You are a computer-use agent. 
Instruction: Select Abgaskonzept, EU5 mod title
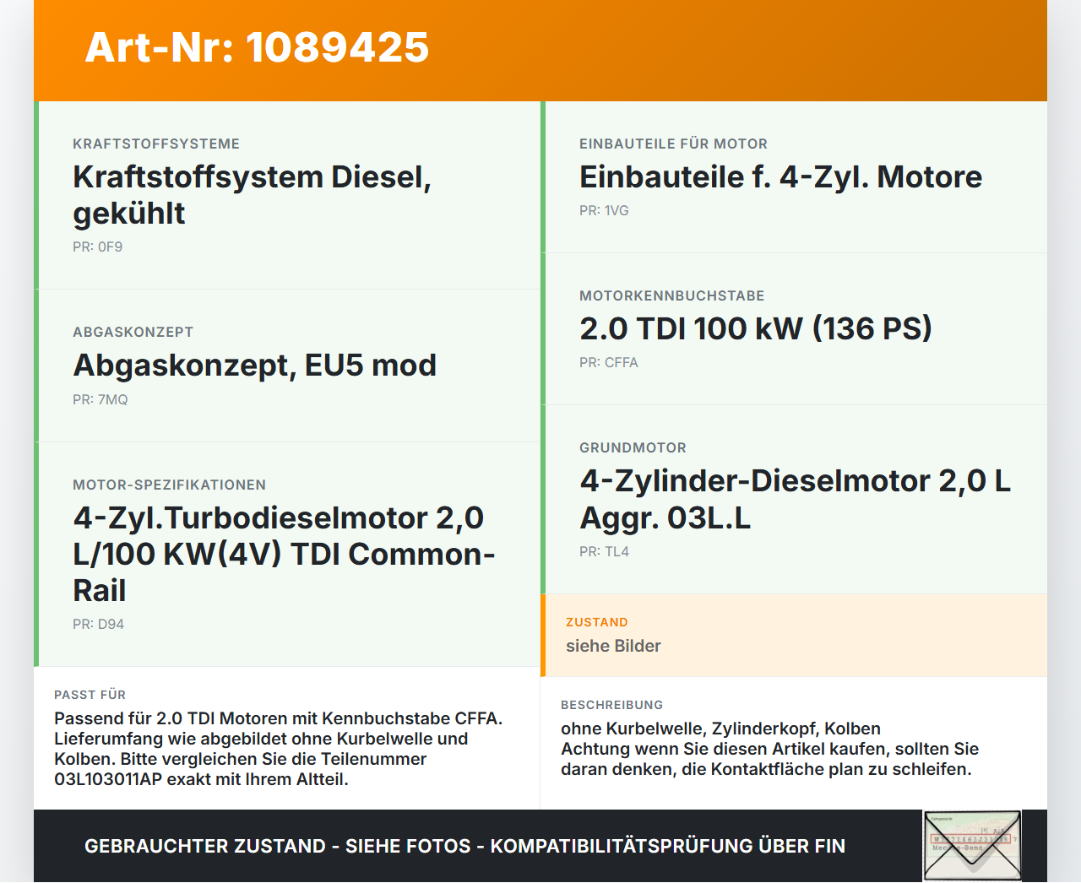(255, 366)
